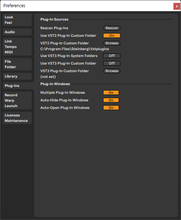Click the Auto-Open Plug-In Windows label
This screenshot has height=220, width=181.
click(65, 108)
